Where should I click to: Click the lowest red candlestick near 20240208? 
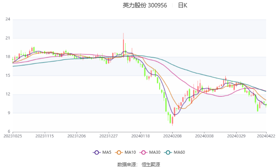pyautogui.click(x=172, y=121)
